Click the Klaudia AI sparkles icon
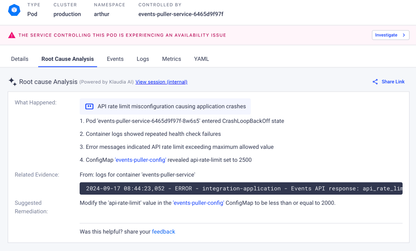Image resolution: width=416 pixels, height=251 pixels. (12, 81)
